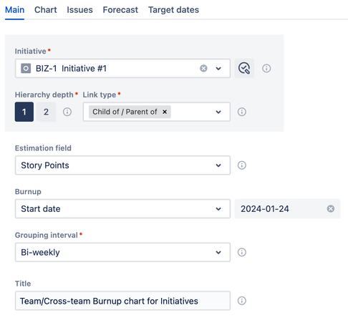Click the issue search icon beside Initiative
348x323 pixels.
(244, 68)
